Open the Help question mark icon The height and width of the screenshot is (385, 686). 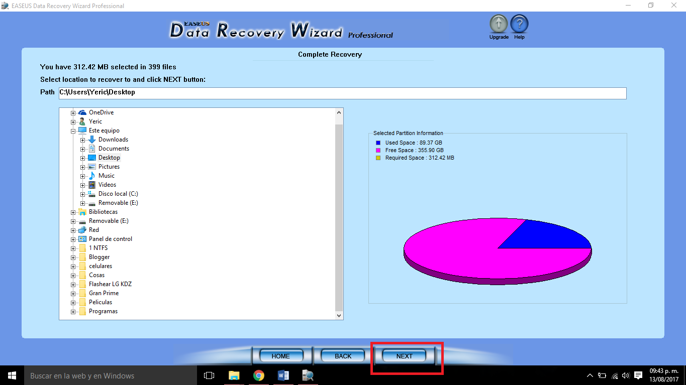[519, 24]
